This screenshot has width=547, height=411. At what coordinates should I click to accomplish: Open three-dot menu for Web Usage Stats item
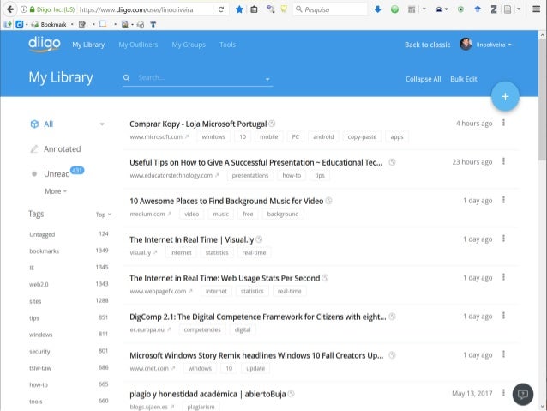(x=503, y=277)
